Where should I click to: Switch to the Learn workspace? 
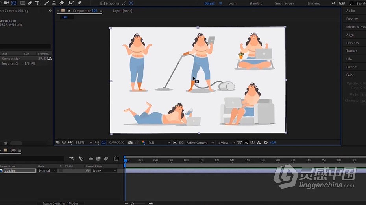point(232,3)
